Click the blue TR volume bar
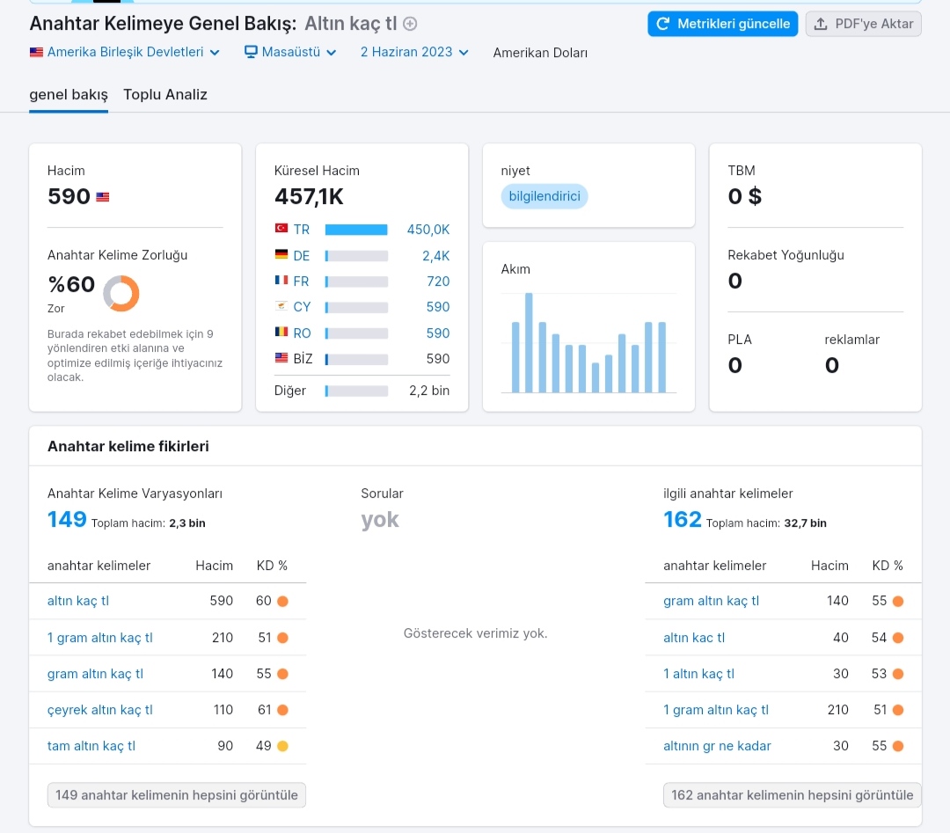950x833 pixels. pyautogui.click(x=356, y=230)
